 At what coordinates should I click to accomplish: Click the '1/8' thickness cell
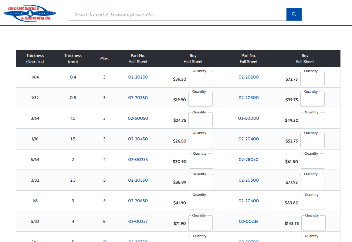35,201
